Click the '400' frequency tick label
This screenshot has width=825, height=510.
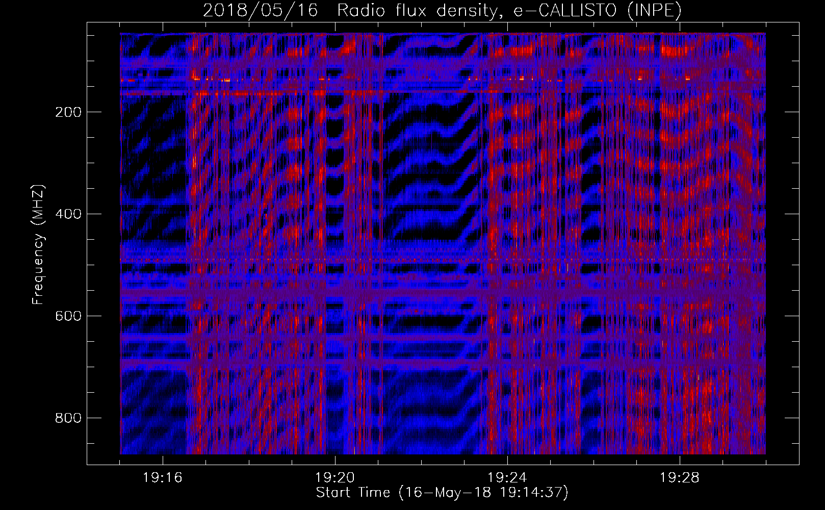pyautogui.click(x=68, y=214)
